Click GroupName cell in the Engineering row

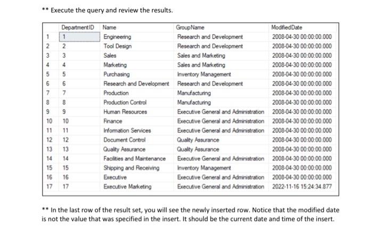click(221, 37)
